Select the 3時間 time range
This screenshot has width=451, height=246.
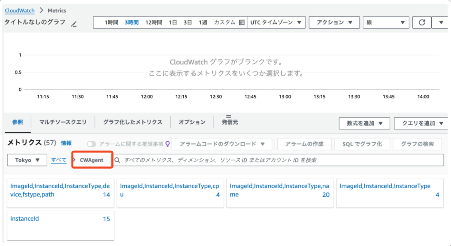tap(132, 22)
